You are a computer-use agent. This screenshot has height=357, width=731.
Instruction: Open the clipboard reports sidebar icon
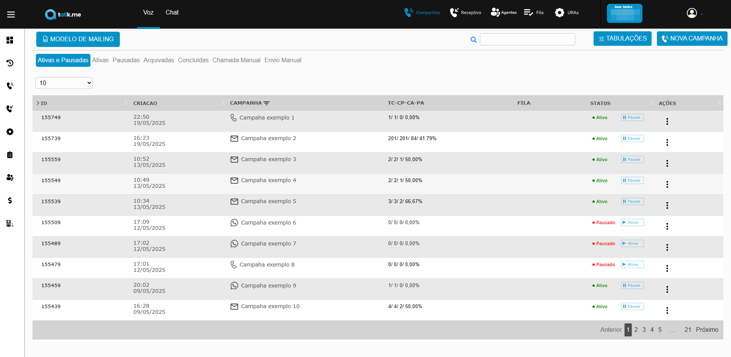10,155
